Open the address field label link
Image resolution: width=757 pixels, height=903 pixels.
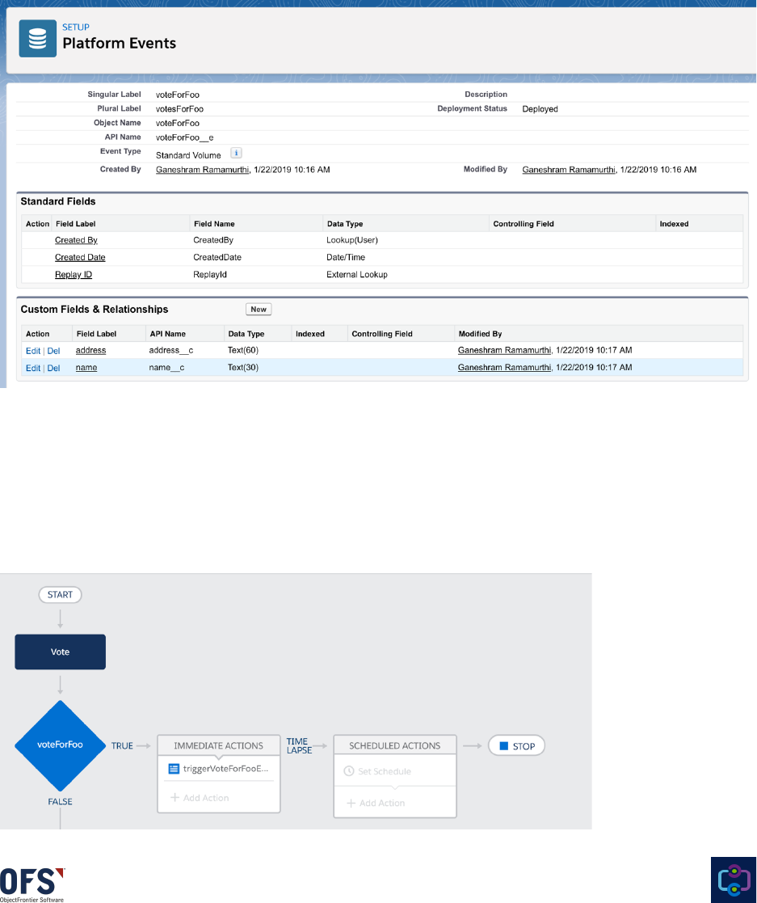(91, 350)
